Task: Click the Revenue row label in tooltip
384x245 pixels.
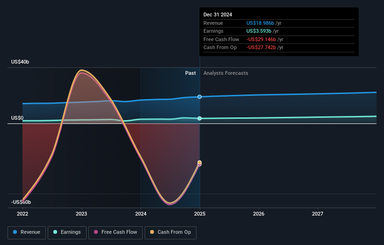Action: pos(213,23)
